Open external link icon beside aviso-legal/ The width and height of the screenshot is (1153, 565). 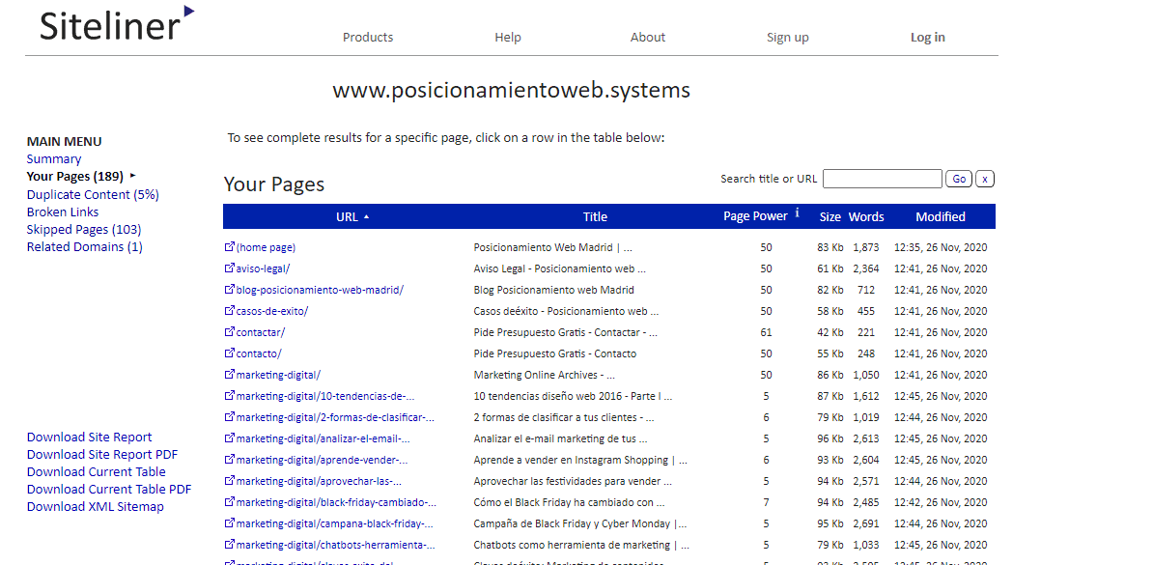pyautogui.click(x=230, y=268)
